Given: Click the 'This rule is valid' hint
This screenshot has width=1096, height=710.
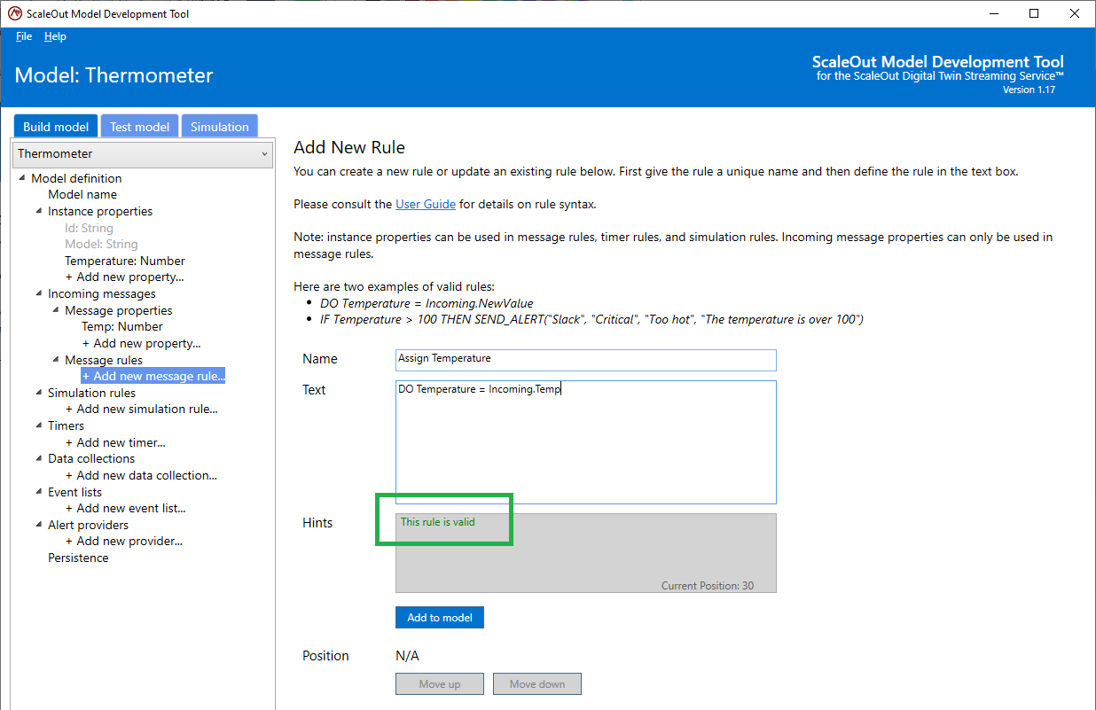Looking at the screenshot, I should (x=438, y=522).
